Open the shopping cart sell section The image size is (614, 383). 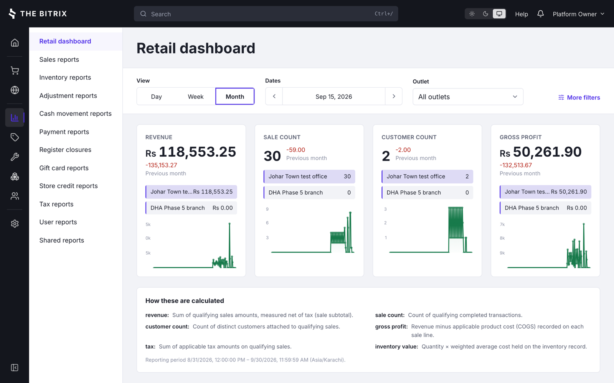15,70
